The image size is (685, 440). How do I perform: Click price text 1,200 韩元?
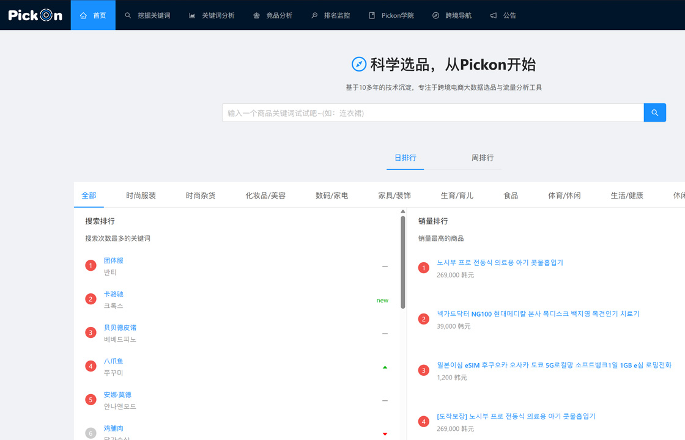[452, 378]
